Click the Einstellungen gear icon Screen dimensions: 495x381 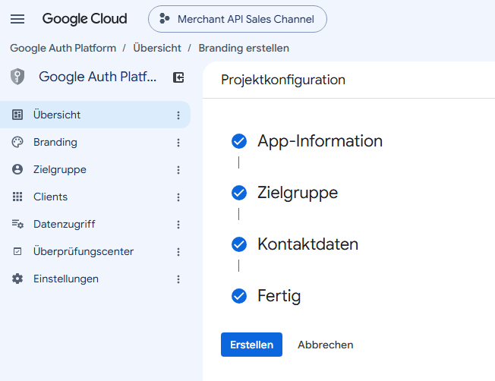[x=17, y=279]
